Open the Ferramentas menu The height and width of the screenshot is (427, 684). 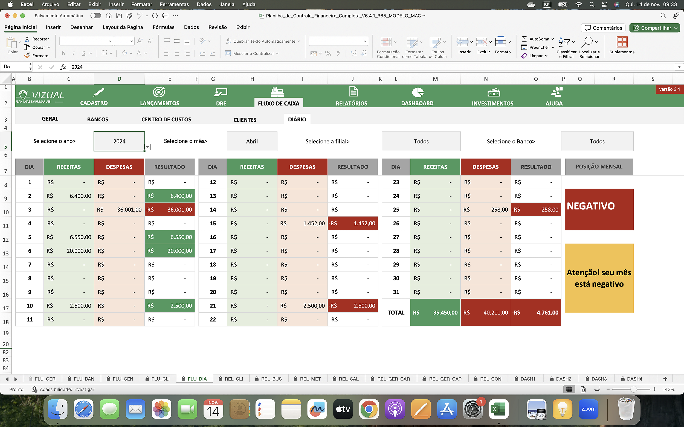pyautogui.click(x=174, y=4)
